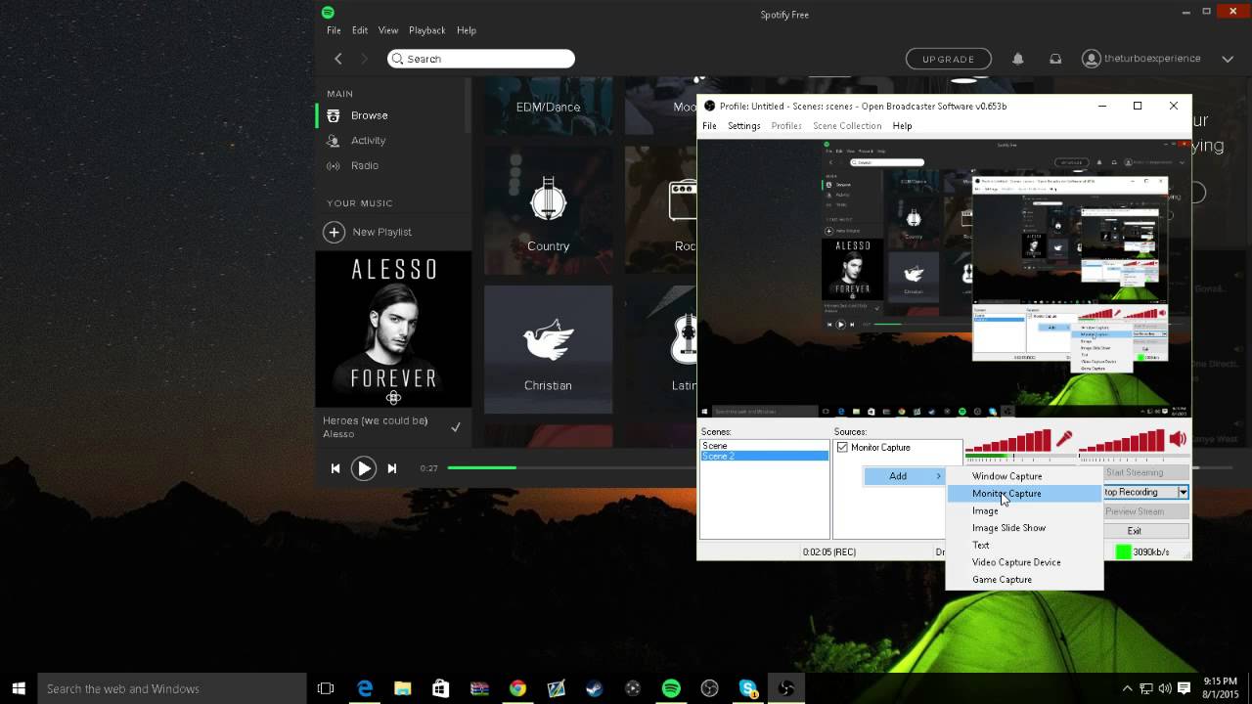Expand the Add submenu in OBS
Image resolution: width=1252 pixels, height=704 pixels.
905,476
